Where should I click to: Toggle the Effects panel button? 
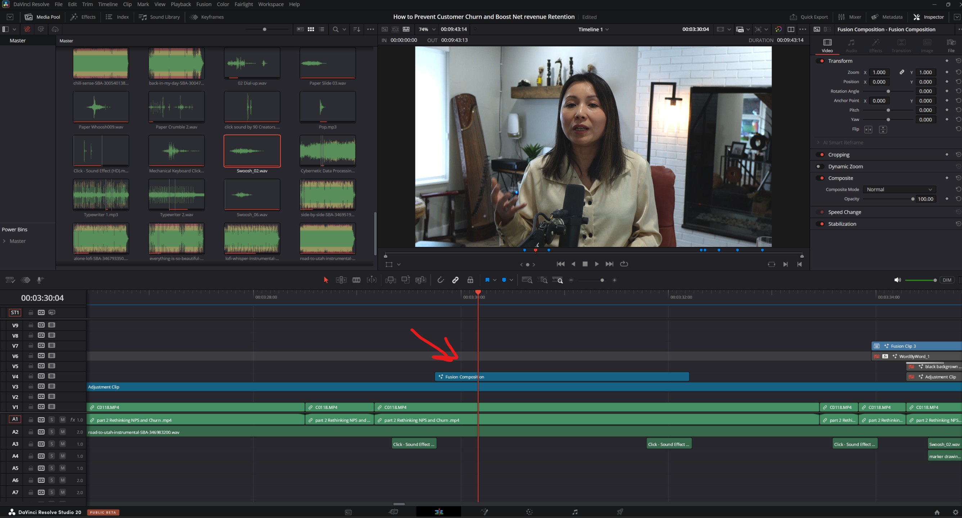pyautogui.click(x=83, y=17)
